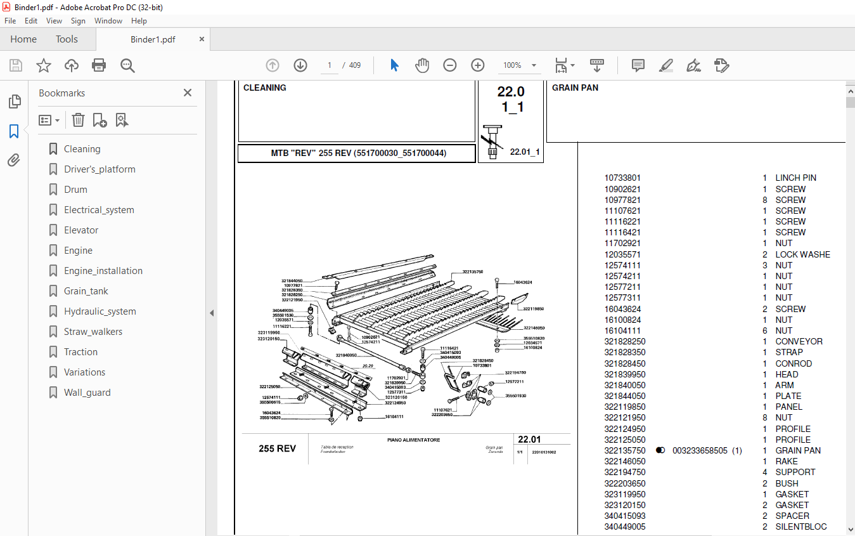Click the CLEANING section heading
The height and width of the screenshot is (536, 855).
click(264, 88)
